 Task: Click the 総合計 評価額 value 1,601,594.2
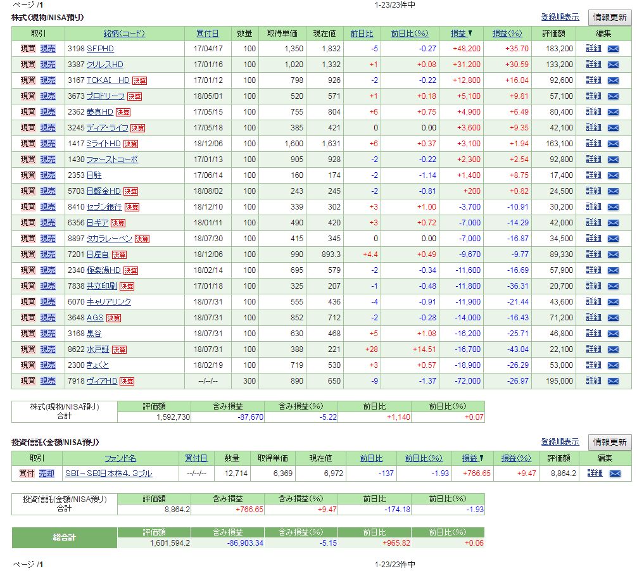click(170, 543)
